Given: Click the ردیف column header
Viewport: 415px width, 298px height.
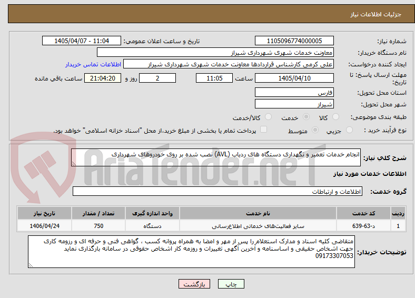Looking at the screenshot, I should (x=398, y=213).
